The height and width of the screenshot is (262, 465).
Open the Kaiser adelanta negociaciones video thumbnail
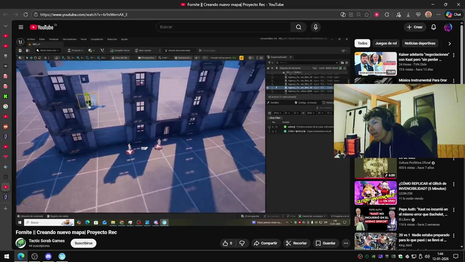[376, 64]
